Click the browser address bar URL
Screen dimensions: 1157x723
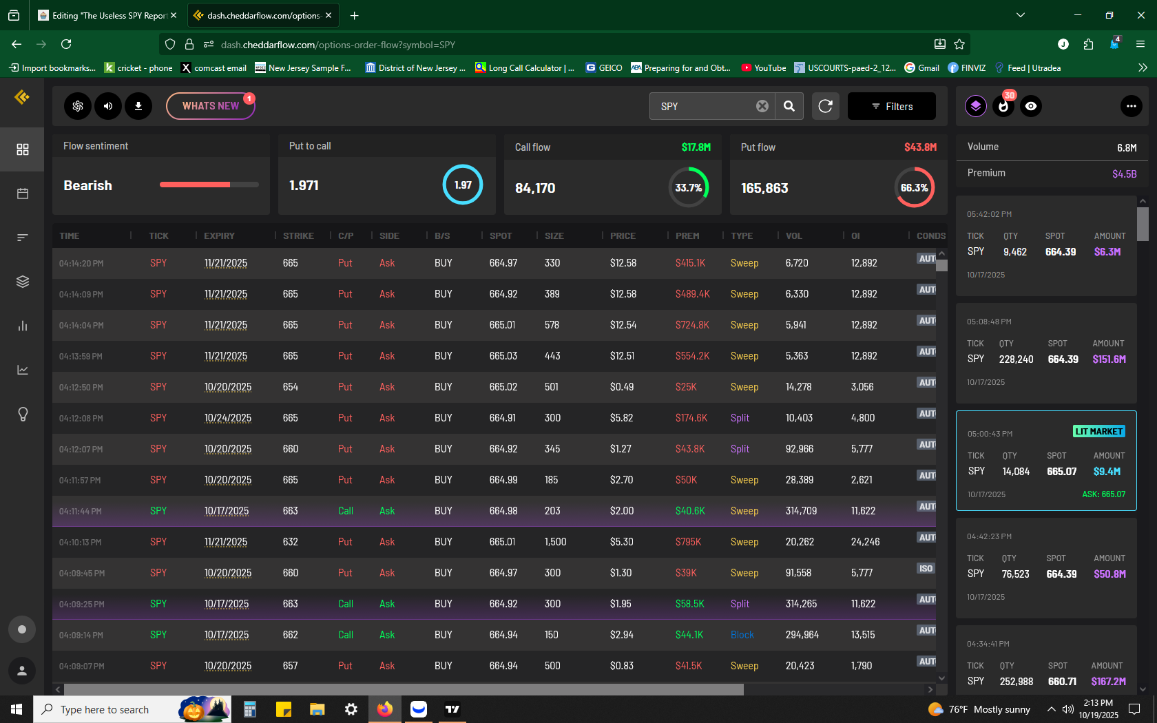pos(338,45)
